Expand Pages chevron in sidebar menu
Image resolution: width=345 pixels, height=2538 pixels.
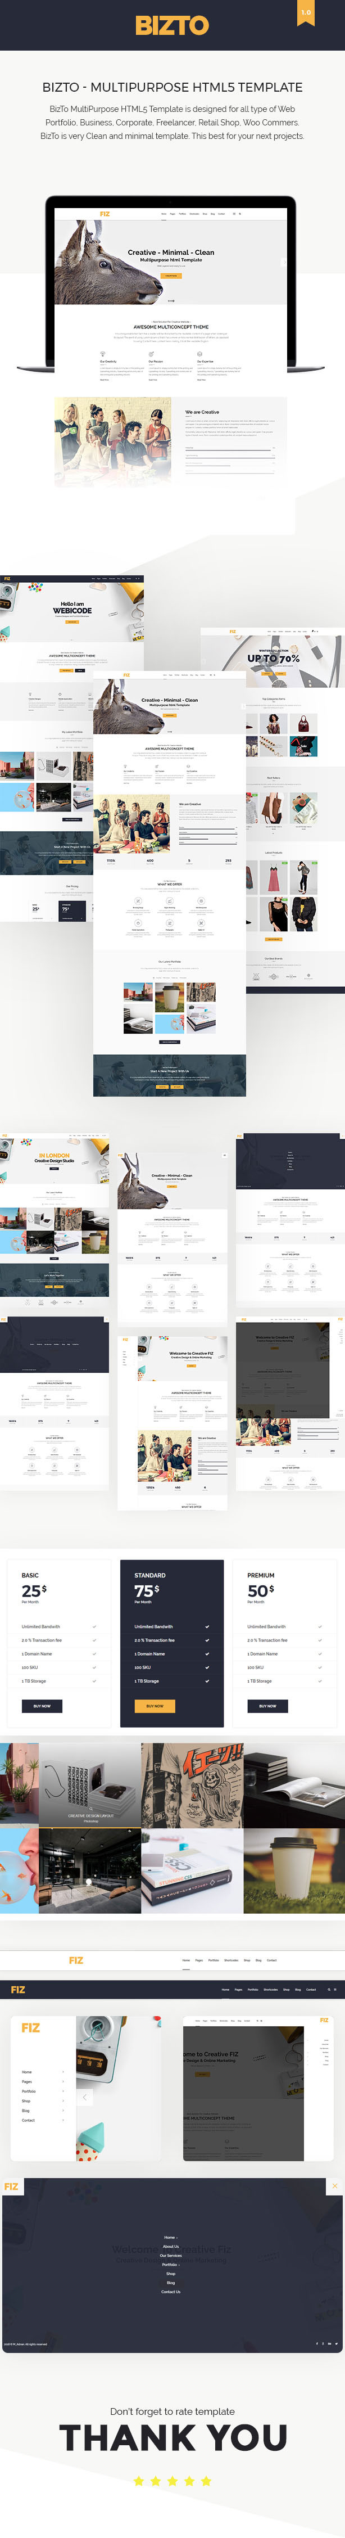pos(63,2081)
